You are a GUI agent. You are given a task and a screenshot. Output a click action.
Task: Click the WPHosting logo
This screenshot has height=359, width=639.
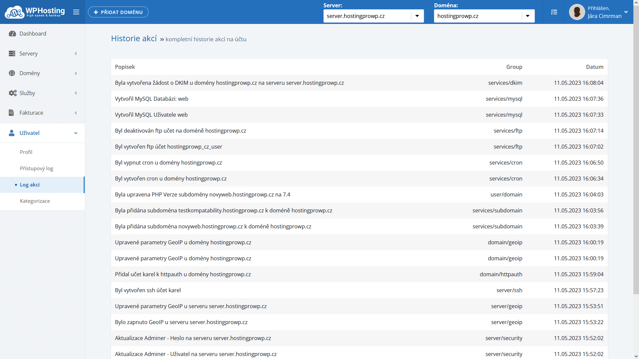[35, 12]
